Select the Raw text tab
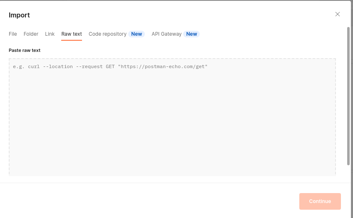The width and height of the screenshot is (353, 218). (x=72, y=34)
